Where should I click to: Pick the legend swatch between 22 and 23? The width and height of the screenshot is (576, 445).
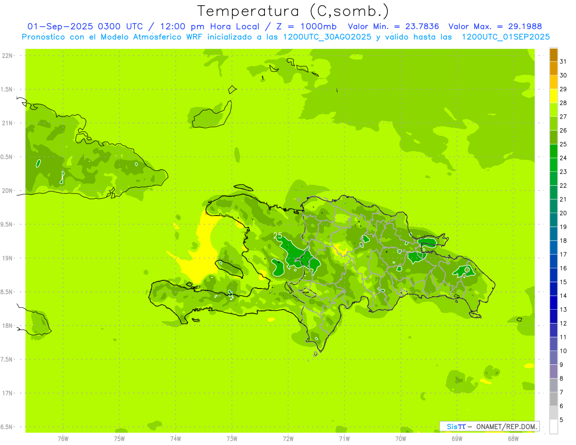(553, 179)
